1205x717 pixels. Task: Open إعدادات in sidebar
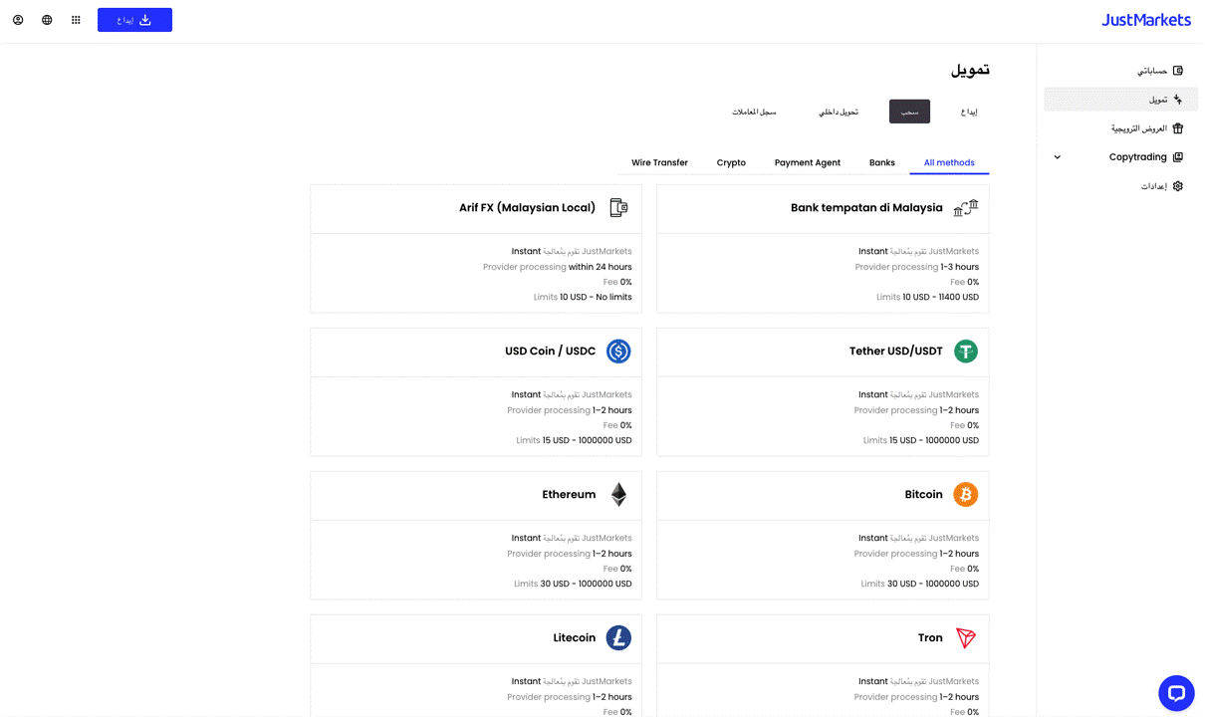pos(1154,186)
